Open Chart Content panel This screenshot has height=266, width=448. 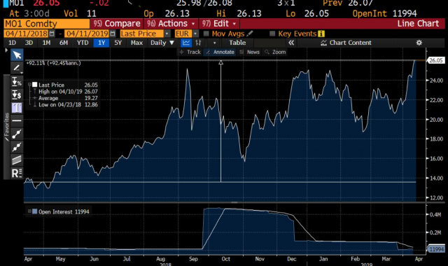pyautogui.click(x=346, y=43)
